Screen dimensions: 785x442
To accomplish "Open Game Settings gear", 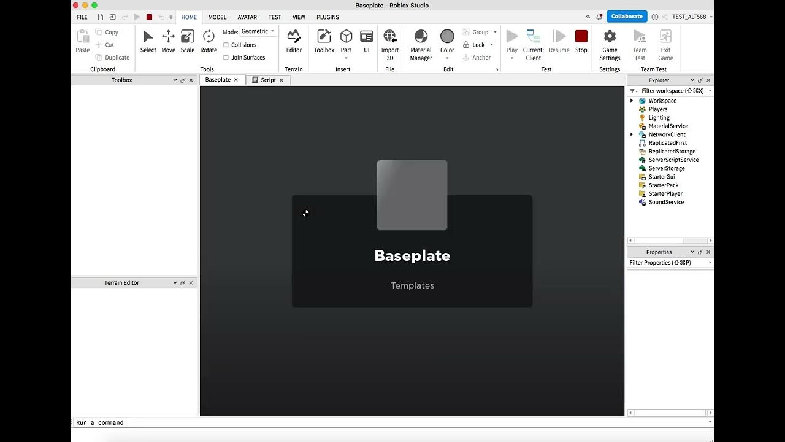I will point(610,45).
